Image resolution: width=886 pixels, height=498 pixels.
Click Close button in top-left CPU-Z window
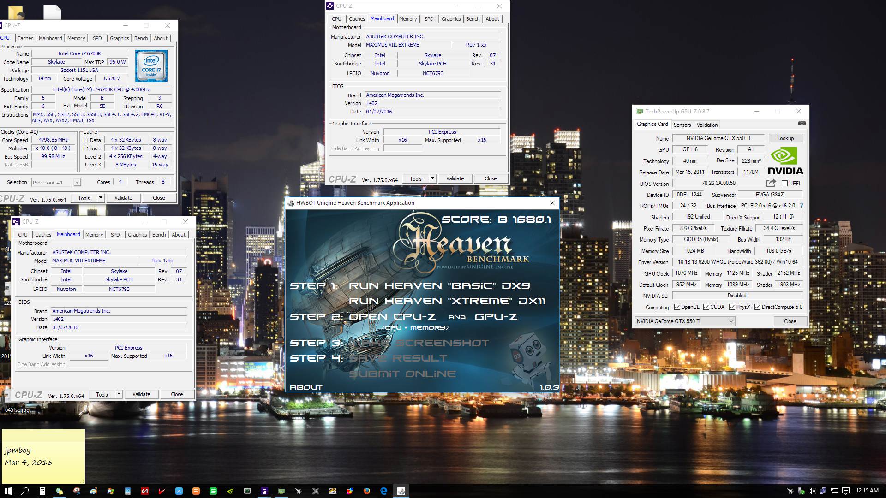coord(159,198)
